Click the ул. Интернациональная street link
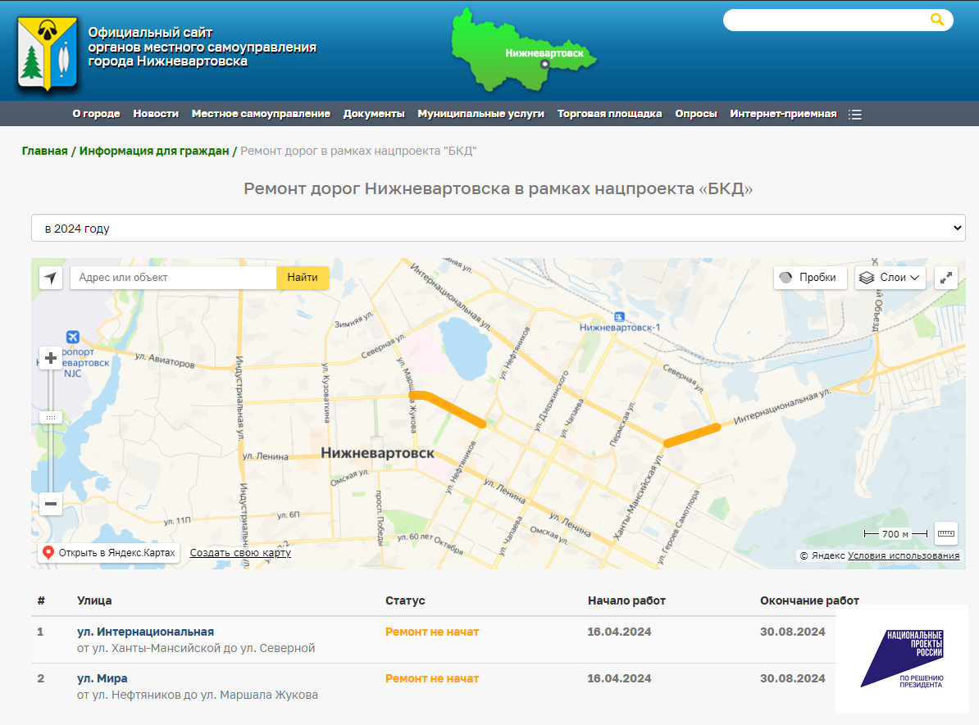This screenshot has width=979, height=725. click(x=145, y=632)
